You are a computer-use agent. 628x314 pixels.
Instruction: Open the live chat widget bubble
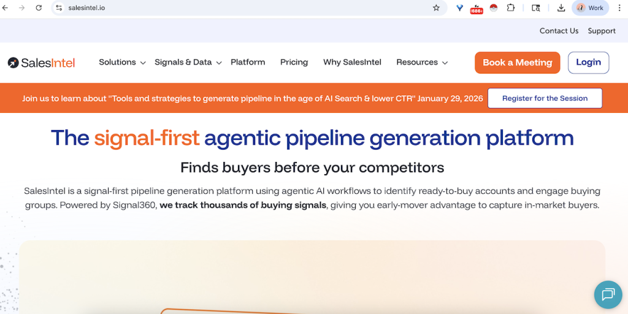(x=608, y=294)
